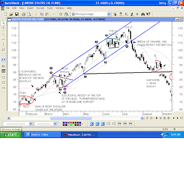
Task: Click the crosshair move icon in toolbar
Action: pos(61,14)
